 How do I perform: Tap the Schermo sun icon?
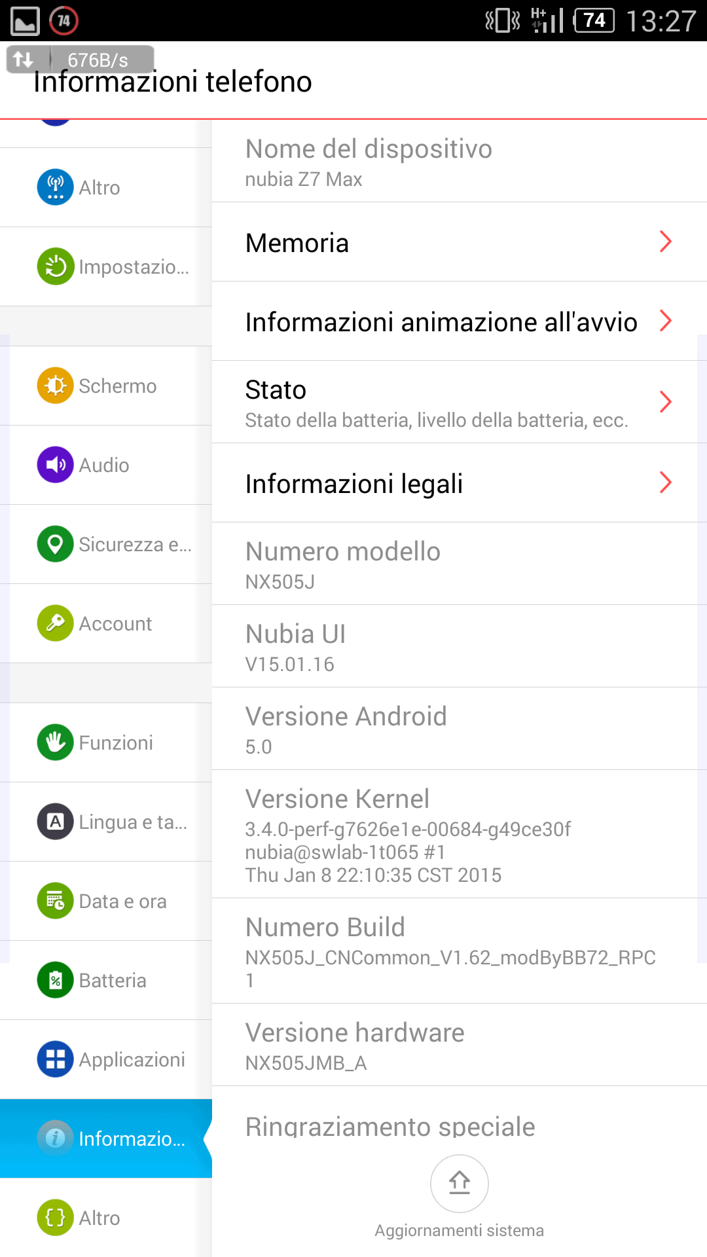coord(56,386)
